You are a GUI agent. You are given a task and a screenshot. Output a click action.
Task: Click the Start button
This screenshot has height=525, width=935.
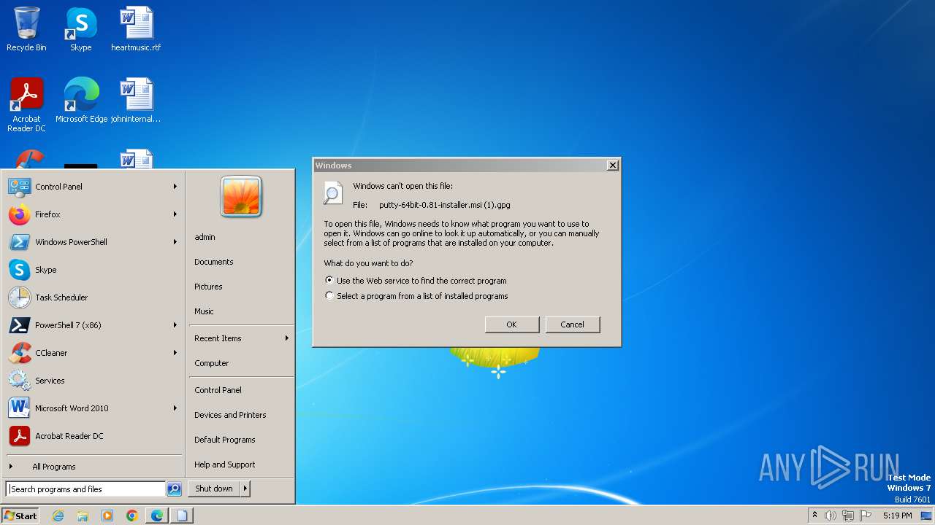tap(20, 516)
